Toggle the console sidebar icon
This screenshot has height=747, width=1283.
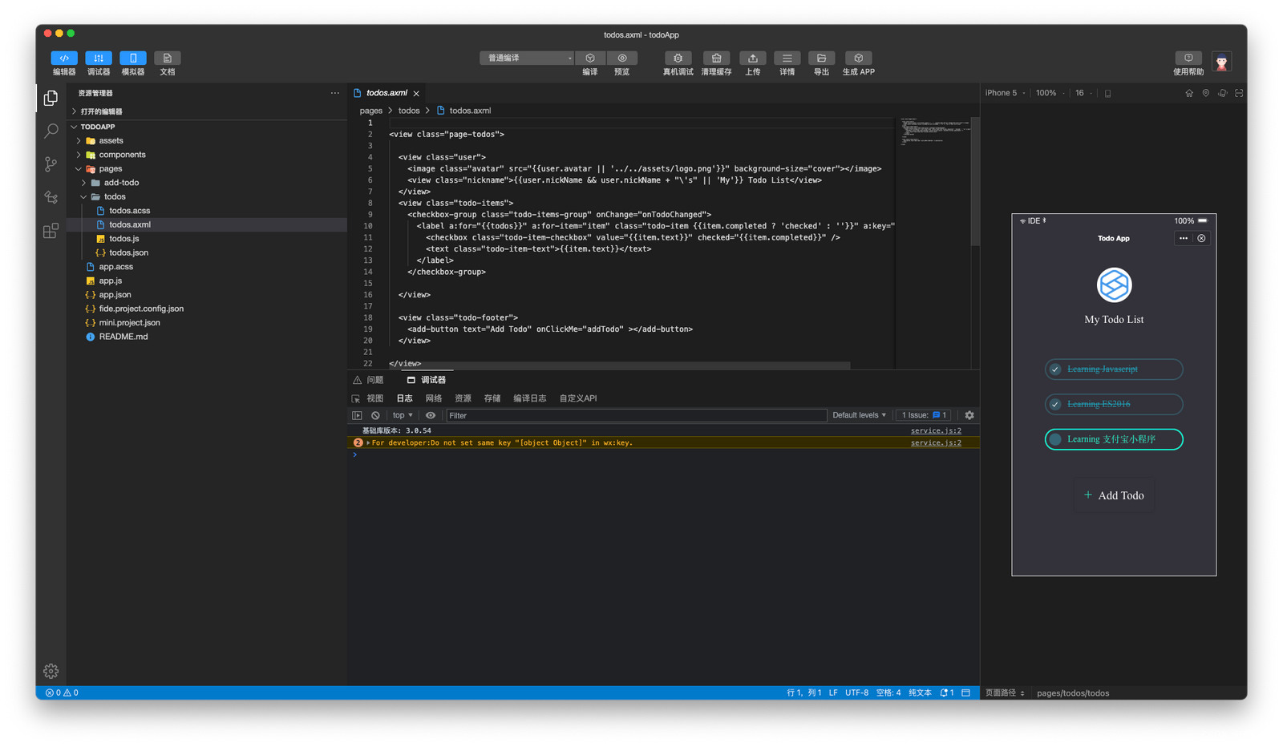[x=357, y=415]
